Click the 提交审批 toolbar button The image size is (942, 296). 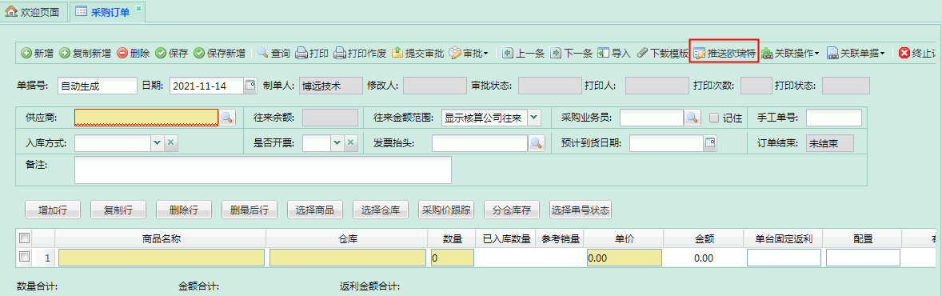click(x=417, y=53)
